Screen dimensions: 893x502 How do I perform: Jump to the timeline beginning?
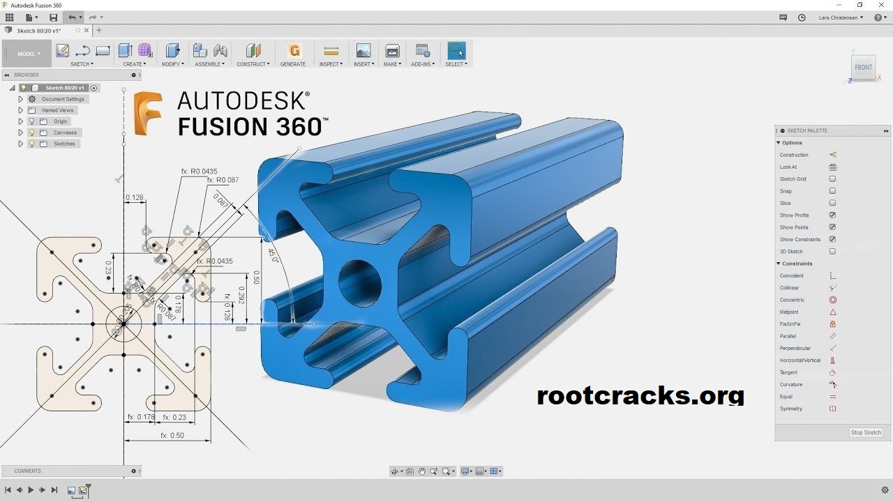(x=7, y=490)
